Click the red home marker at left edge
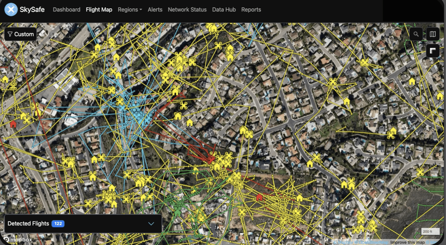 [x=13, y=124]
